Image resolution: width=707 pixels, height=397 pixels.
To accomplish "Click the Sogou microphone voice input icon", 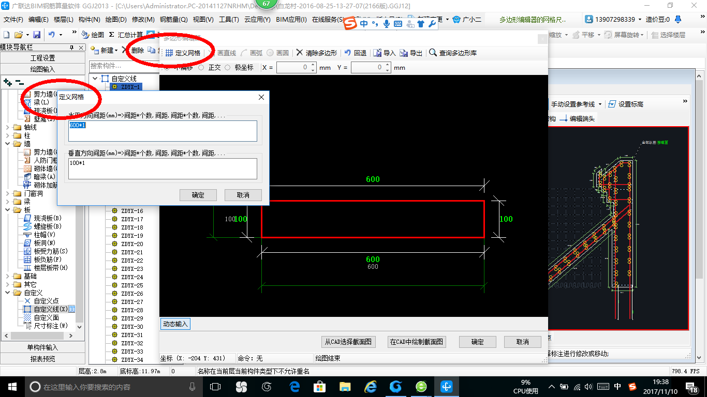I will click(387, 24).
